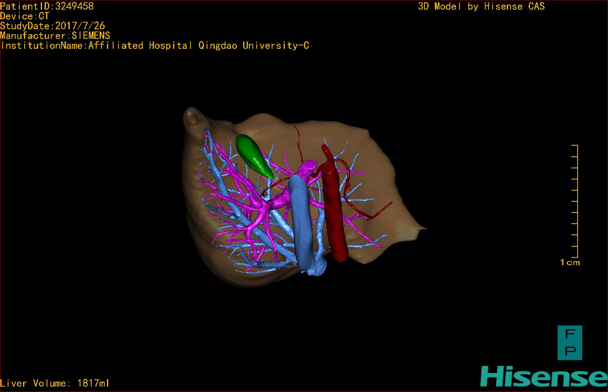The width and height of the screenshot is (608, 392).
Task: Click the 1cm scale label
Action: click(x=570, y=262)
